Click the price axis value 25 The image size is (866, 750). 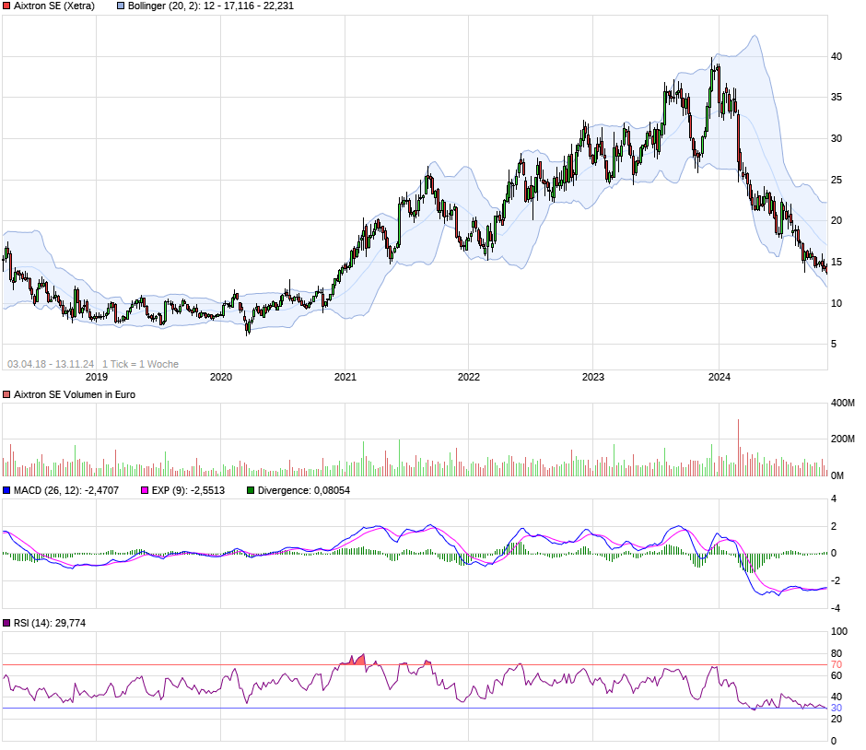[x=837, y=180]
